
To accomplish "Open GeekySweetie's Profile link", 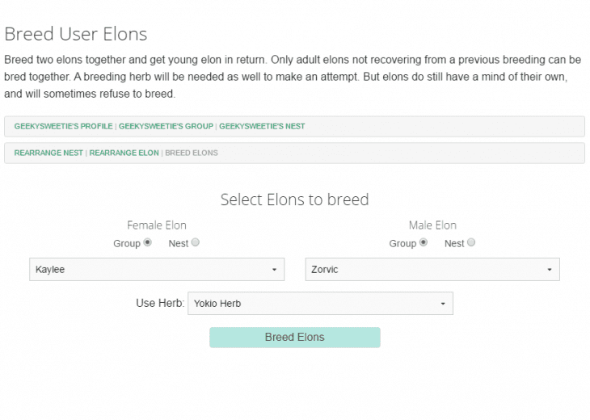I will [64, 127].
